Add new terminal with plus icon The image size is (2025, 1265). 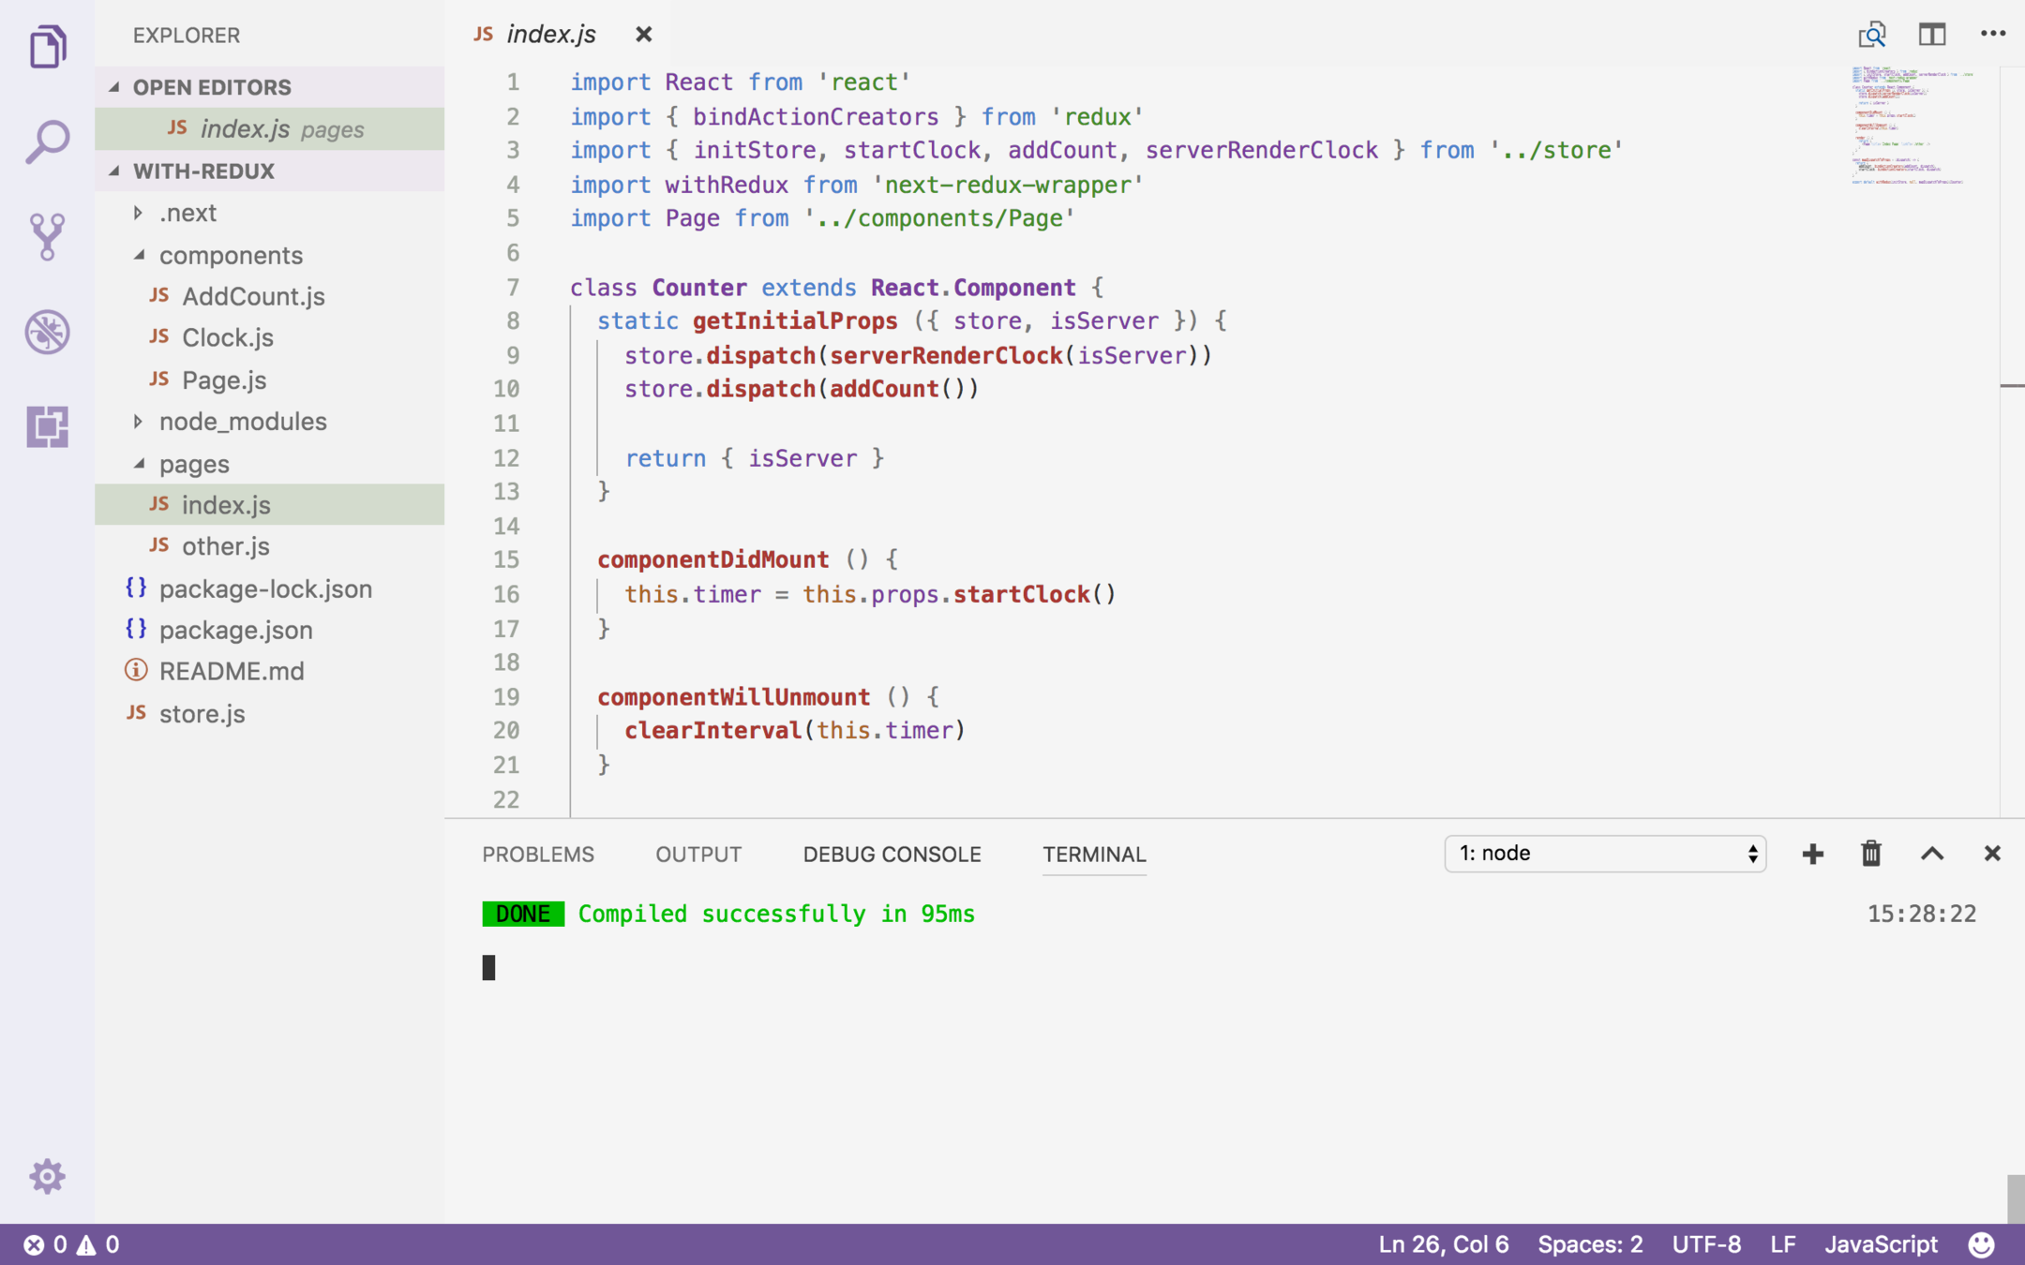[1813, 854]
